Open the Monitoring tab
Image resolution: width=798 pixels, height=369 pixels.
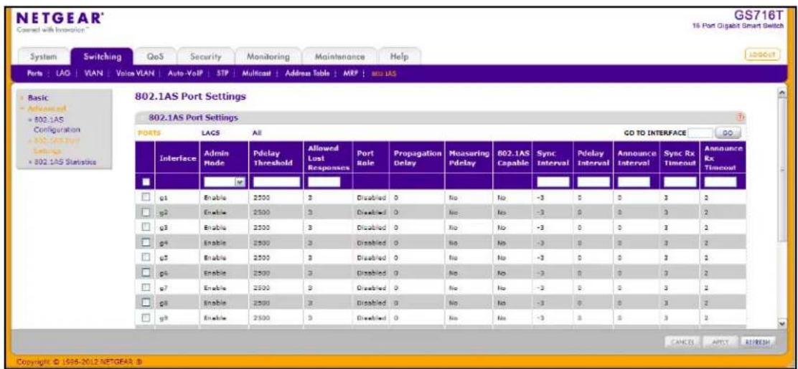coord(268,57)
